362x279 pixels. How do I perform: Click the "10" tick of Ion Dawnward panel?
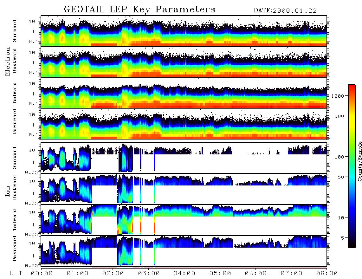[32, 244]
